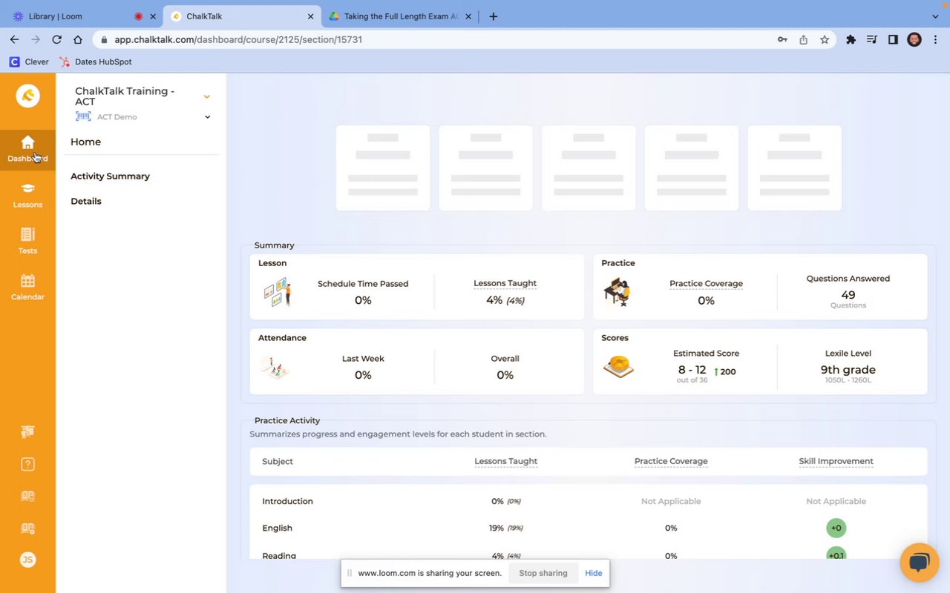Expand the ChalkTalk Training - ACT course dropdown

click(x=207, y=96)
